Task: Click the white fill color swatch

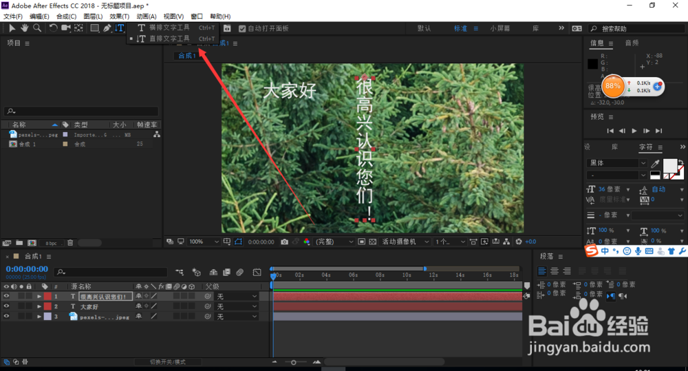Action: pyautogui.click(x=669, y=165)
